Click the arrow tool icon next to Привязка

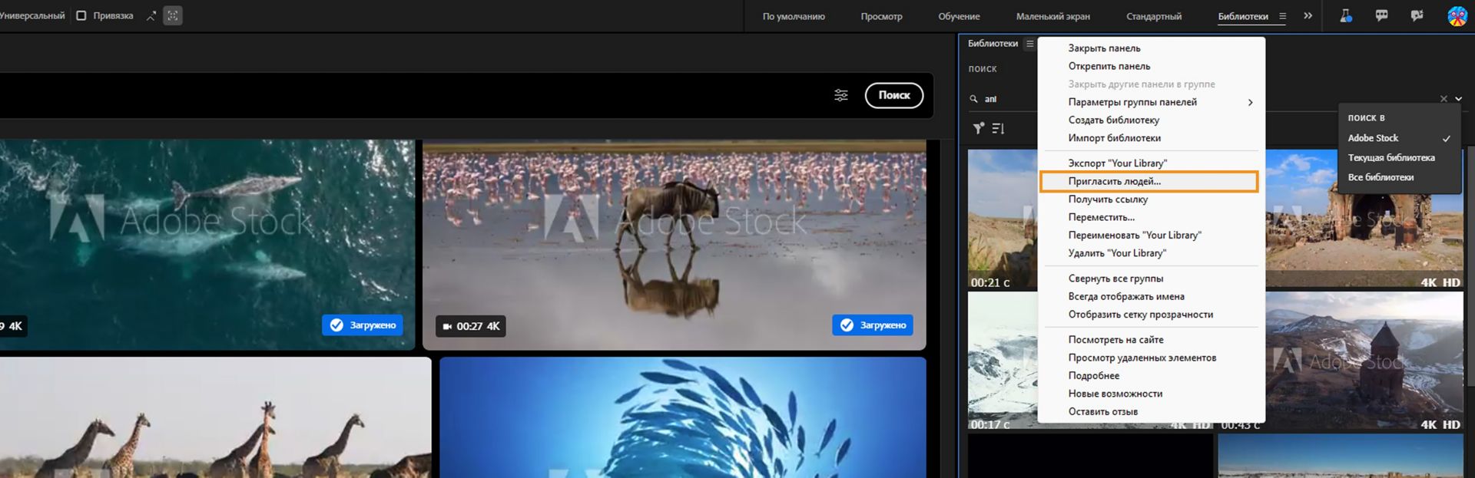coord(151,15)
